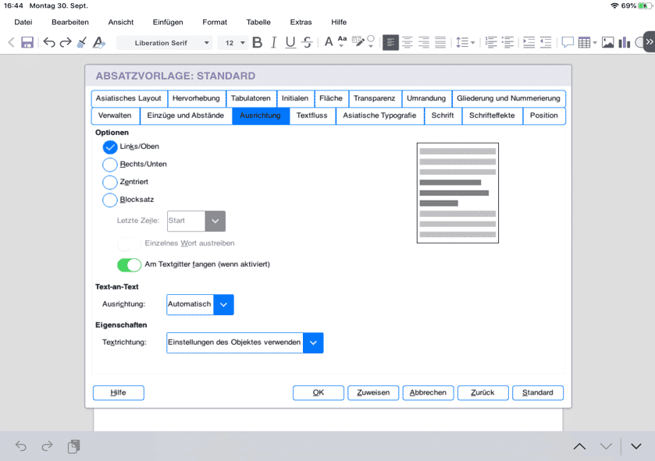Click the insert chart icon
The image size is (655, 461).
(624, 43)
